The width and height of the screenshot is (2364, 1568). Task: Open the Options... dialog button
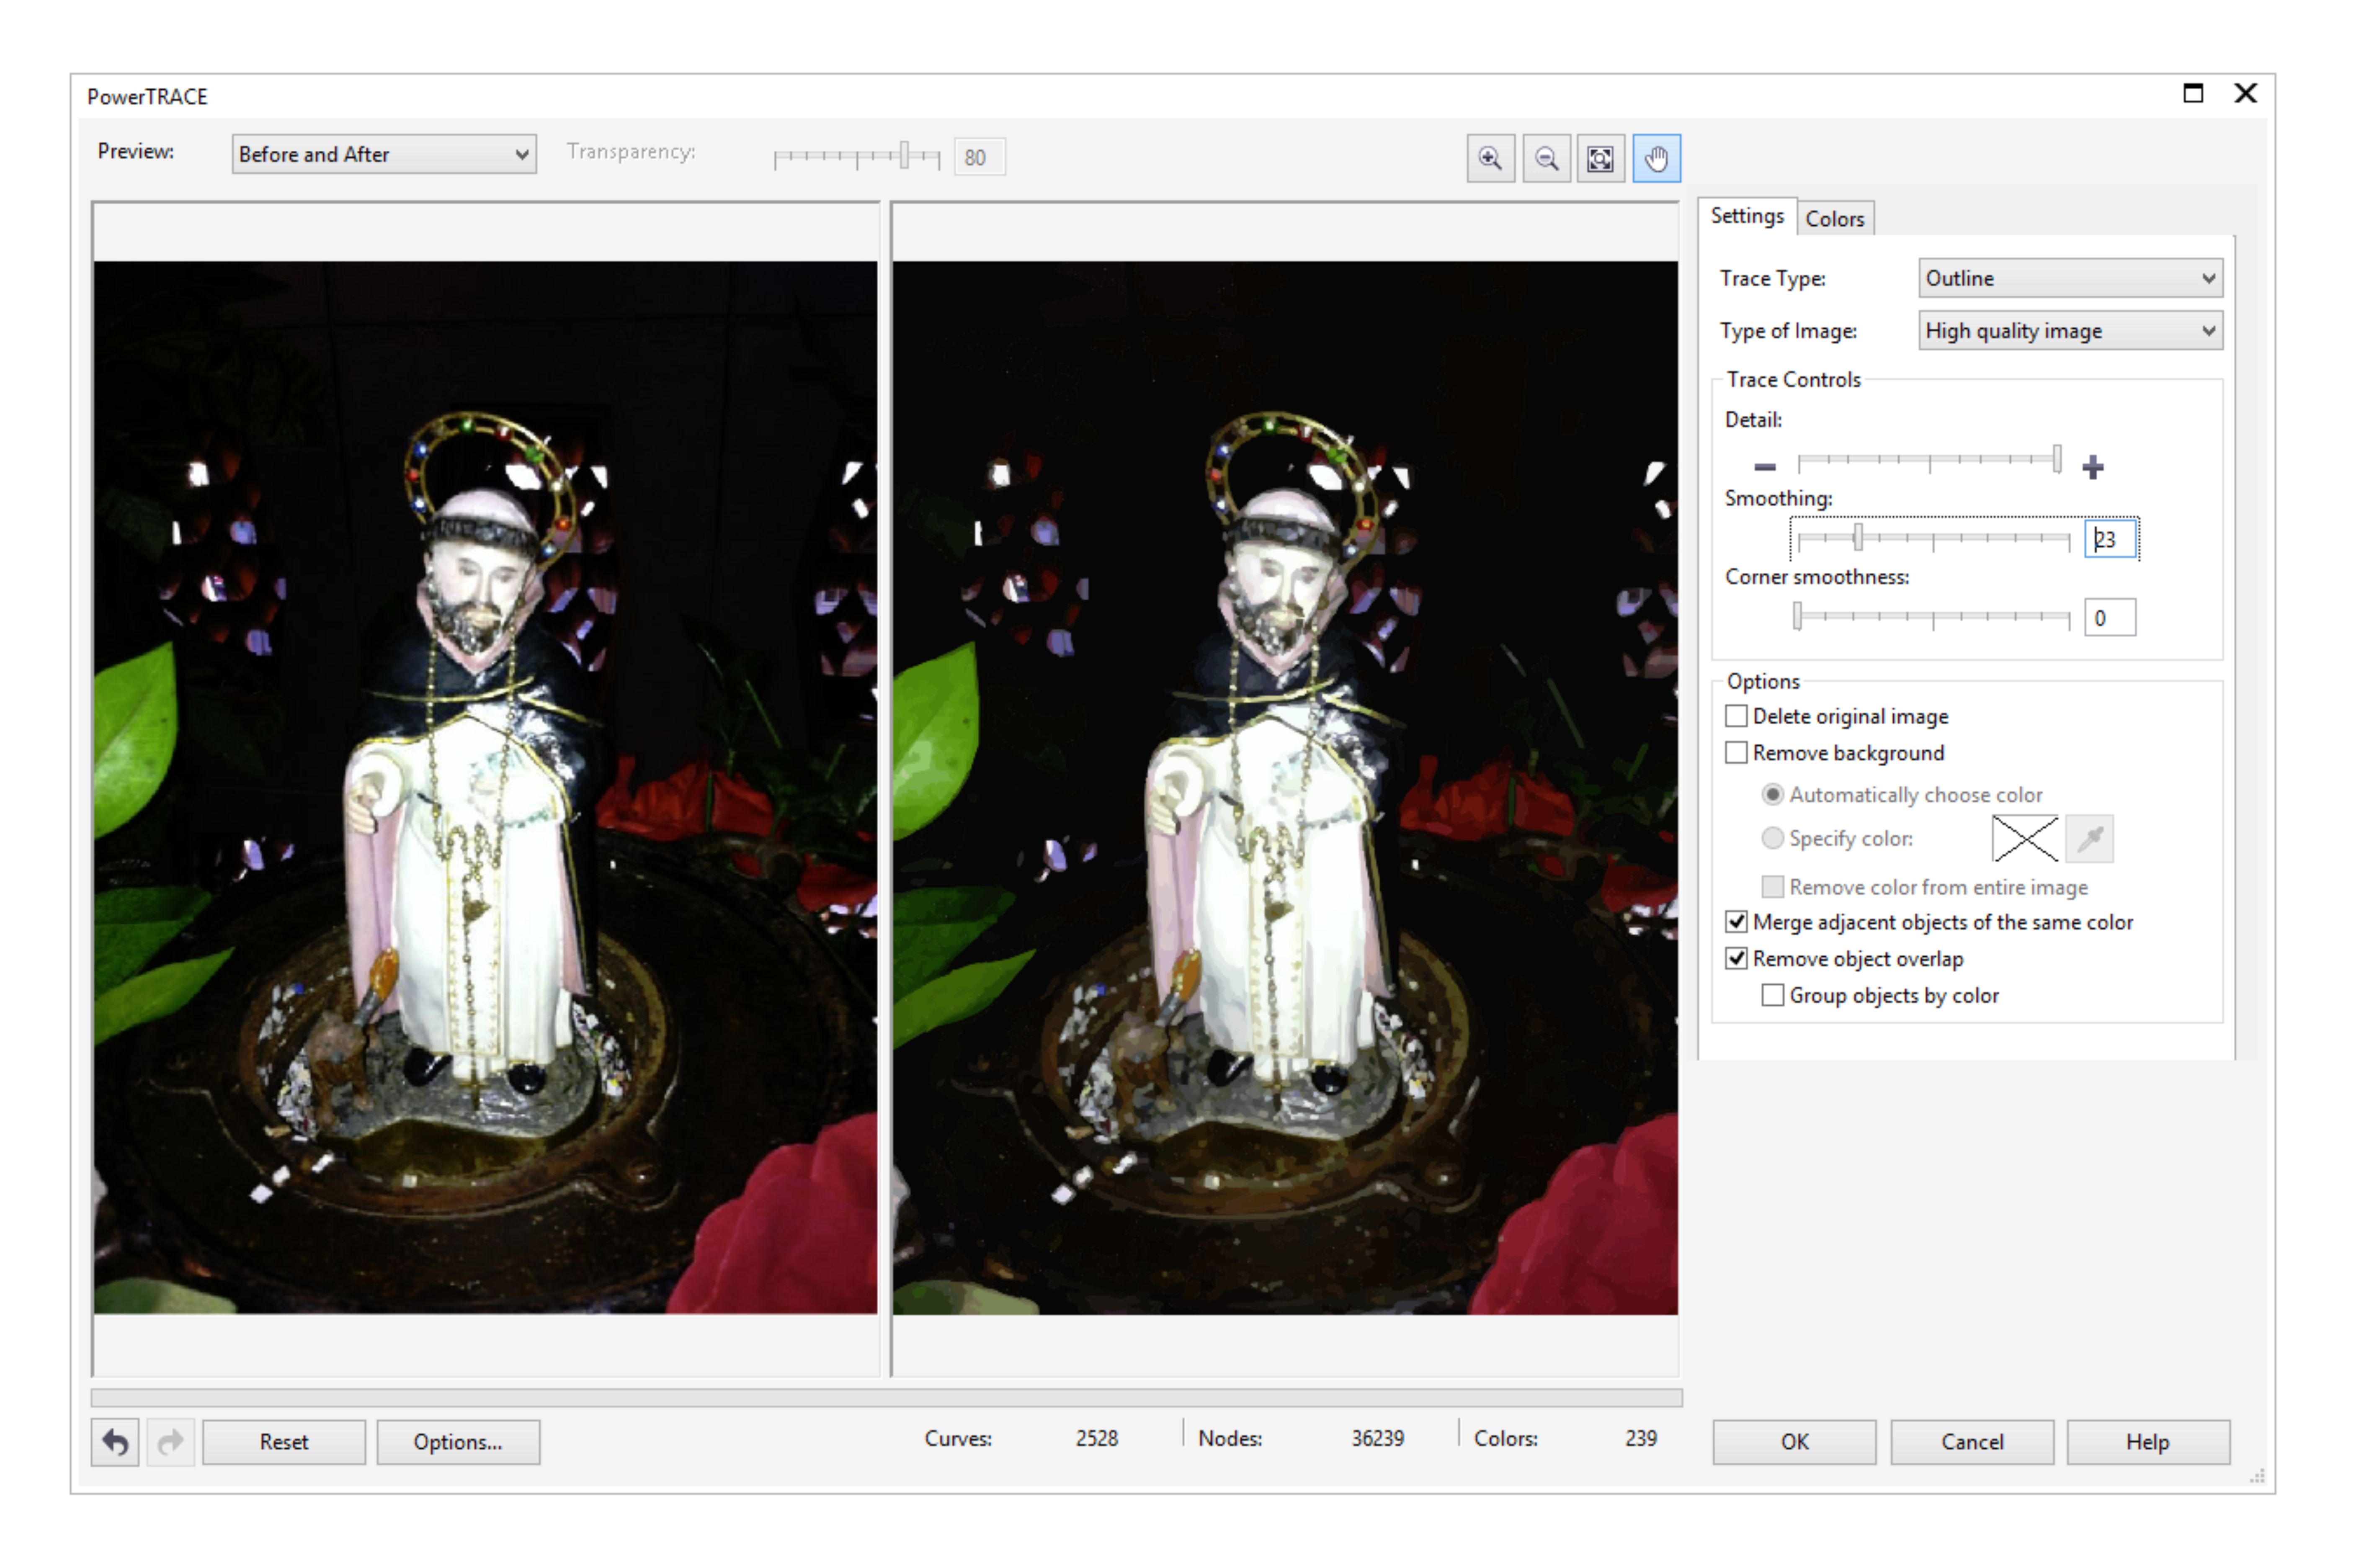point(458,1442)
